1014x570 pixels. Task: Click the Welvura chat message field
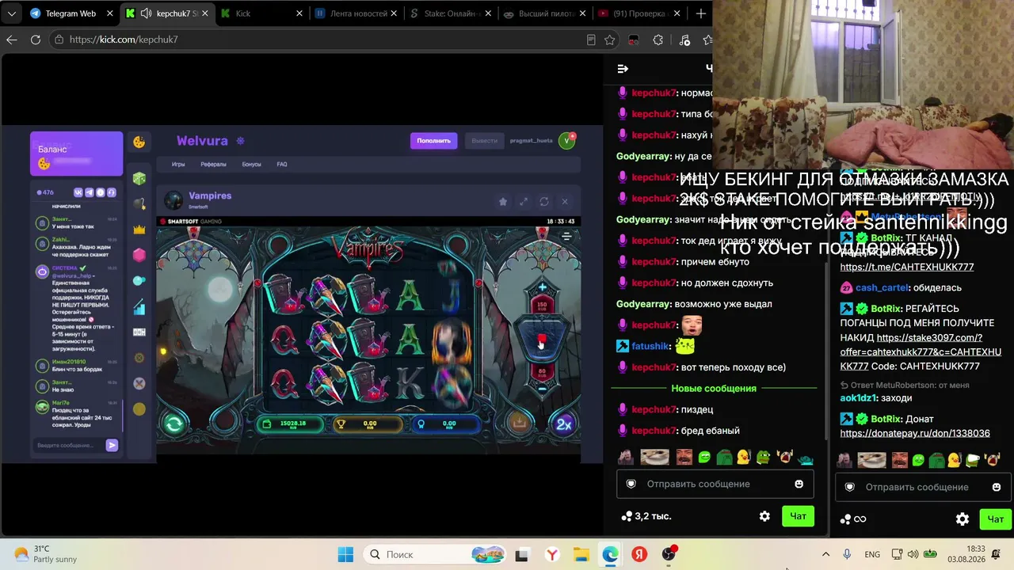(69, 446)
